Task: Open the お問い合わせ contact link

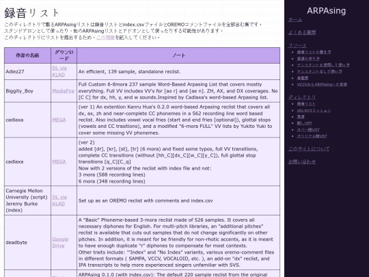Action: pos(302,162)
